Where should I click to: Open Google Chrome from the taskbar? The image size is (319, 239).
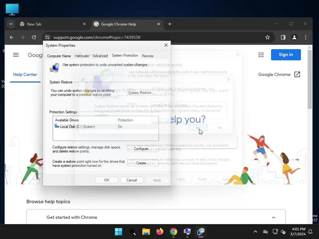(x=173, y=232)
